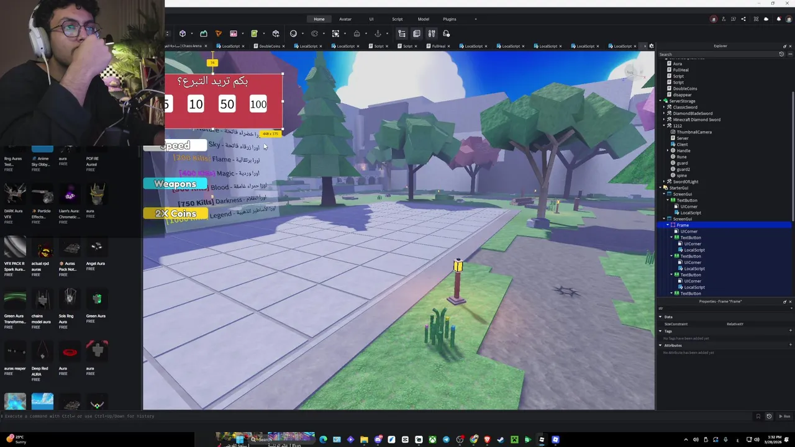Open Discord from the taskbar

coord(378,440)
